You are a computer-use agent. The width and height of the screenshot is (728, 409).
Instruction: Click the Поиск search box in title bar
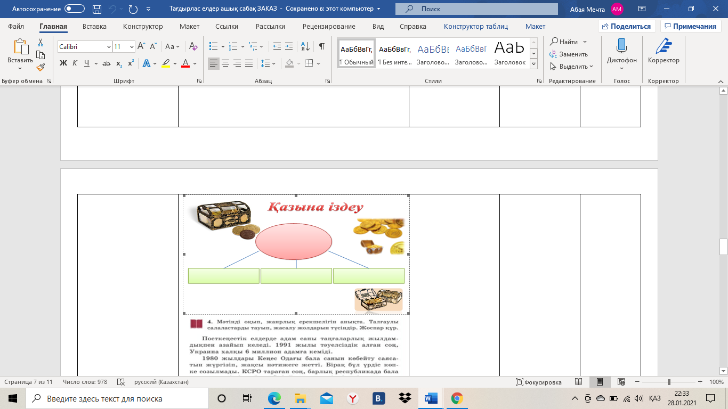tap(476, 9)
